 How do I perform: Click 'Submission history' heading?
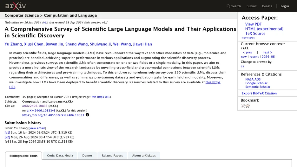[x=23, y=123]
